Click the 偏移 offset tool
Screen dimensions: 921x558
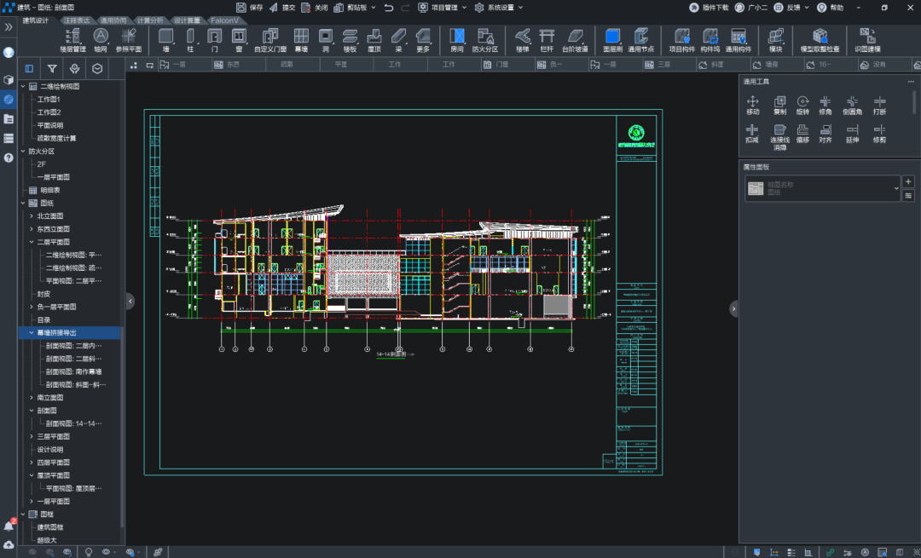point(802,134)
